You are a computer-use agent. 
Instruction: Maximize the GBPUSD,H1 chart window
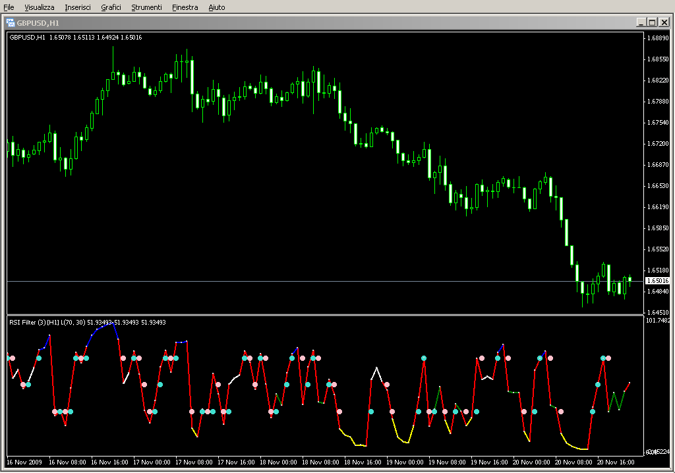point(653,22)
